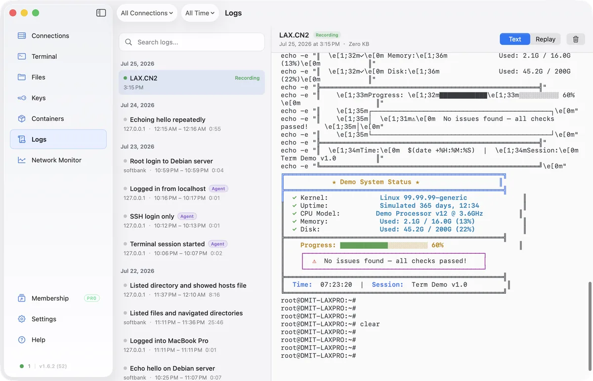The image size is (593, 381).
Task: Click the LAX.CN2 title in header
Action: click(294, 35)
